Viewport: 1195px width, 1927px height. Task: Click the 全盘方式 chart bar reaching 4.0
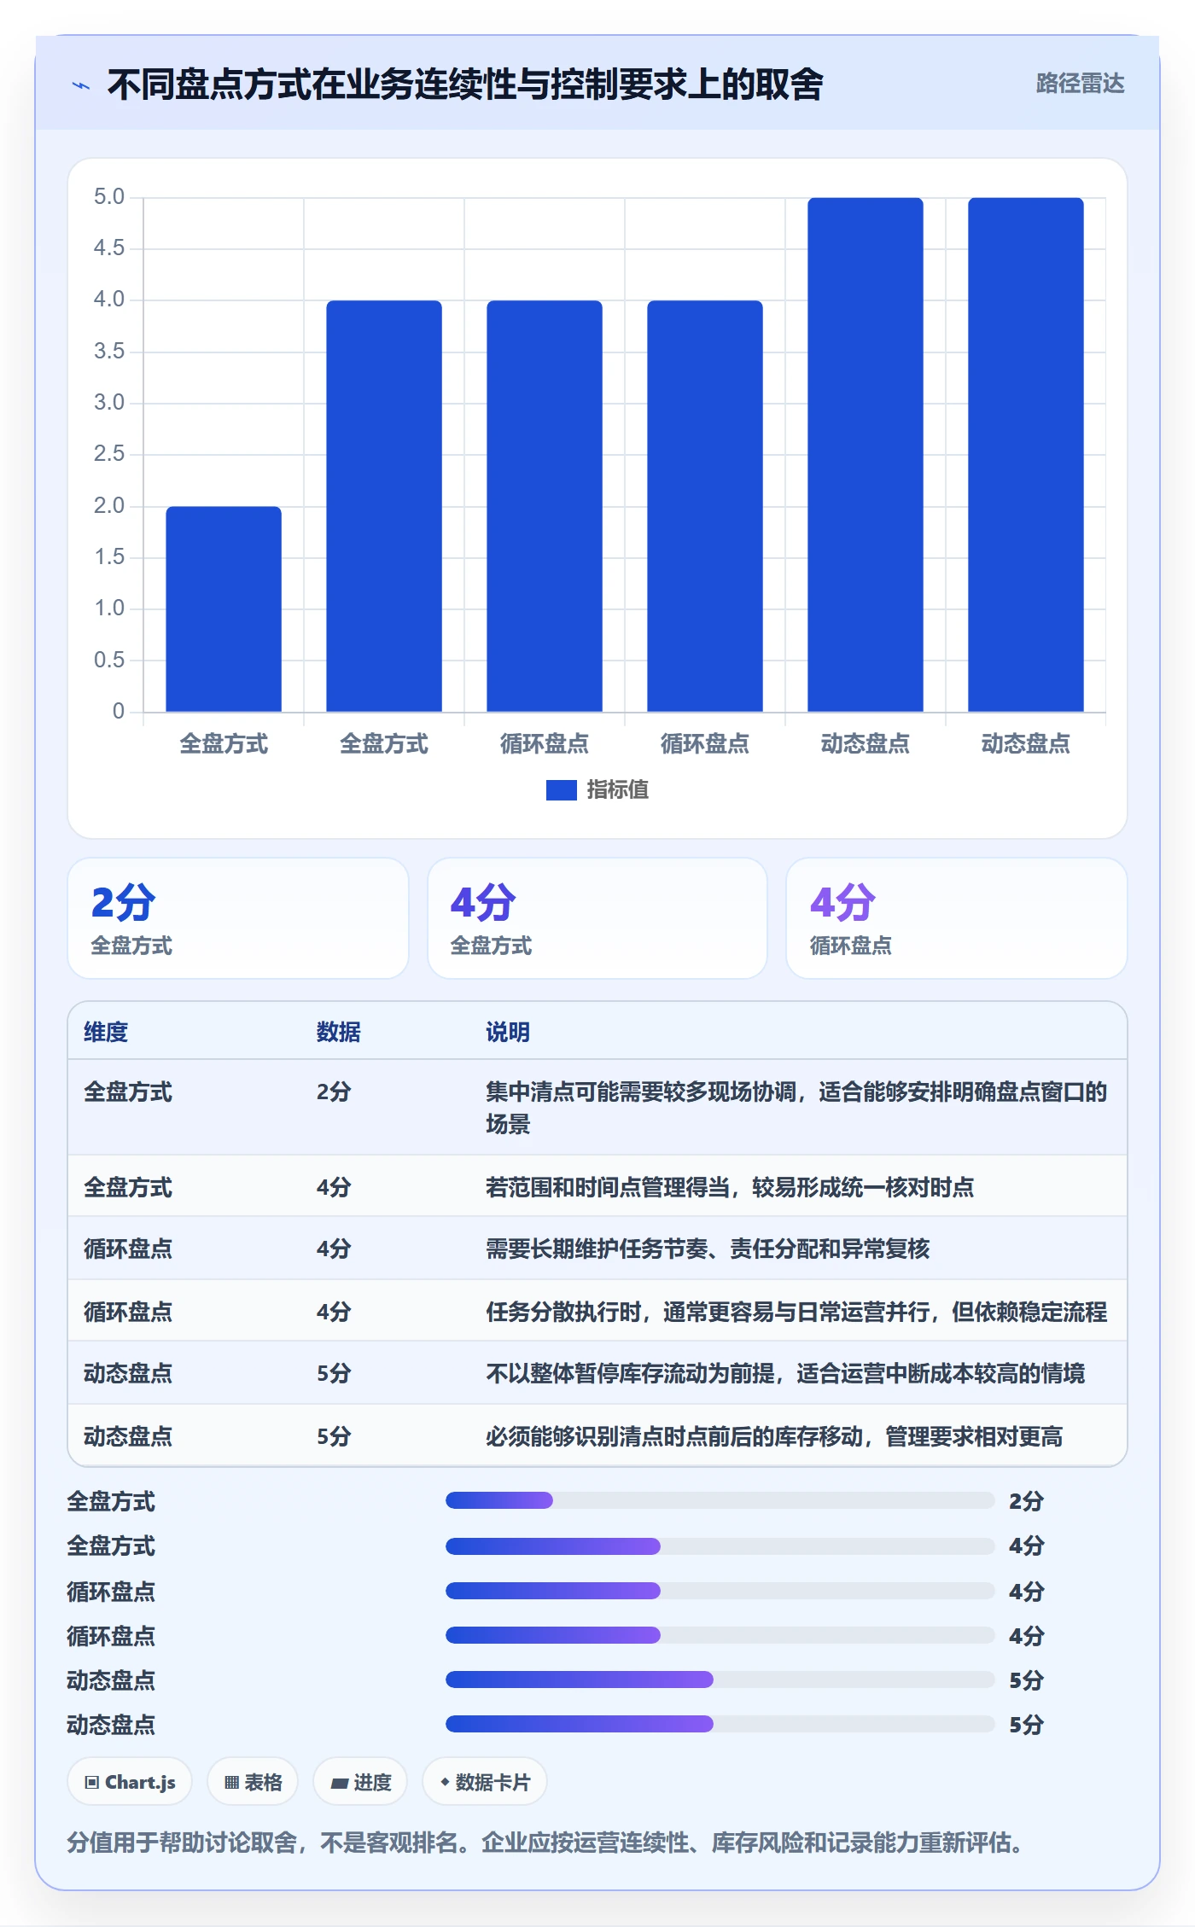(384, 506)
